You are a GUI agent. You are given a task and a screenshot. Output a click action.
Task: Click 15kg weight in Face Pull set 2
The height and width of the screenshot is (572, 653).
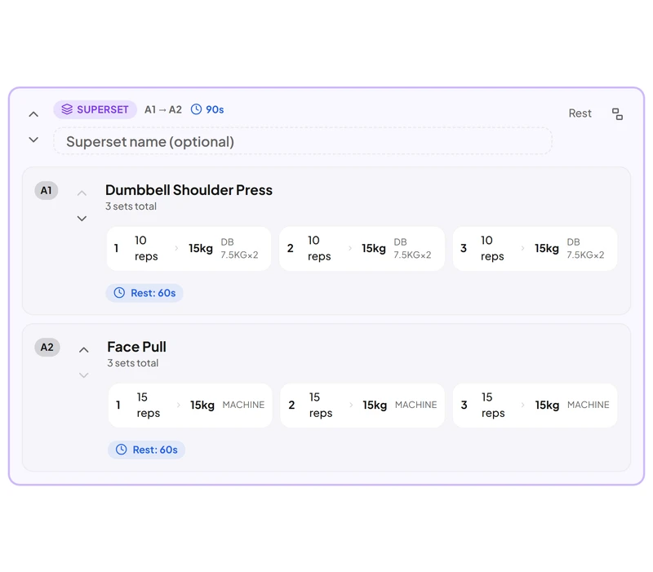point(375,405)
